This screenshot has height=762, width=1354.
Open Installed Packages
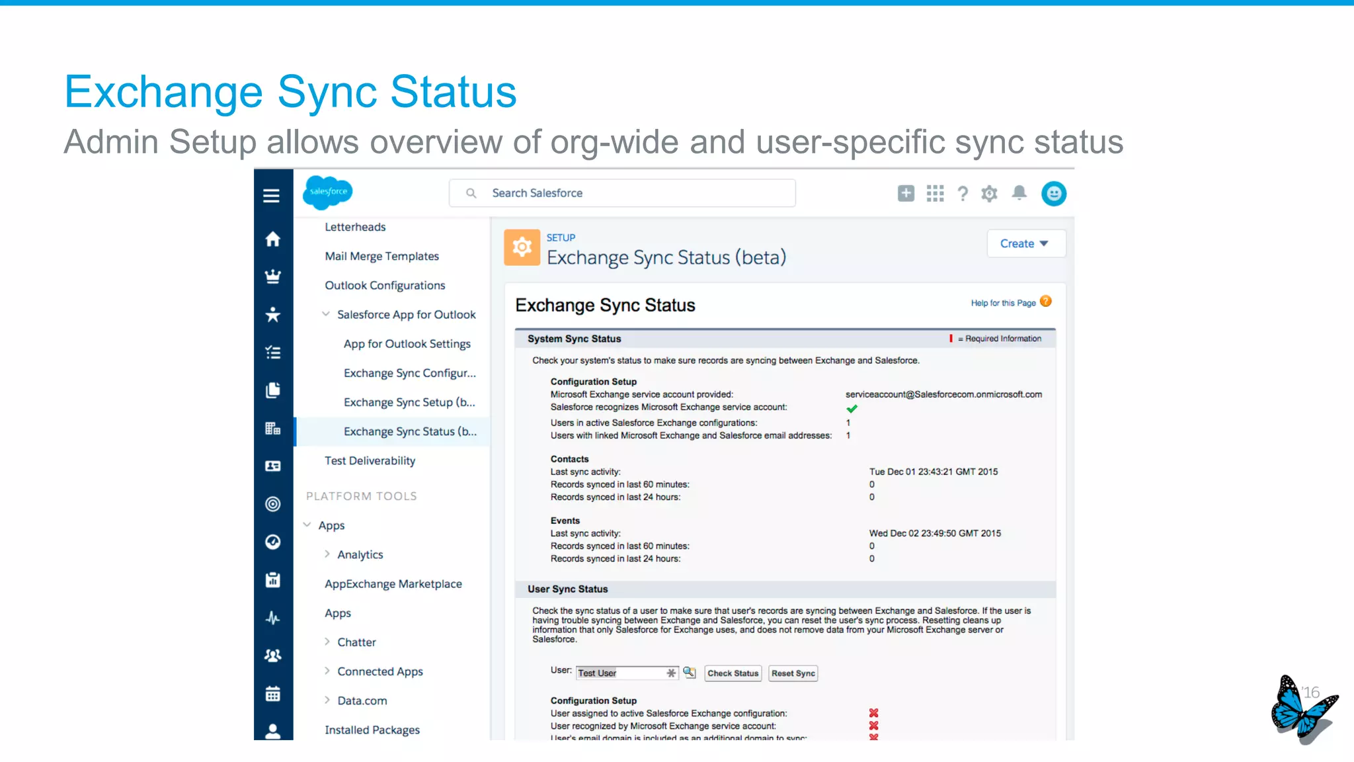pos(372,730)
